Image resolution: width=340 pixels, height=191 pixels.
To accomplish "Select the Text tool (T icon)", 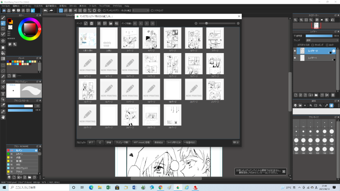I will [x=3, y=94].
